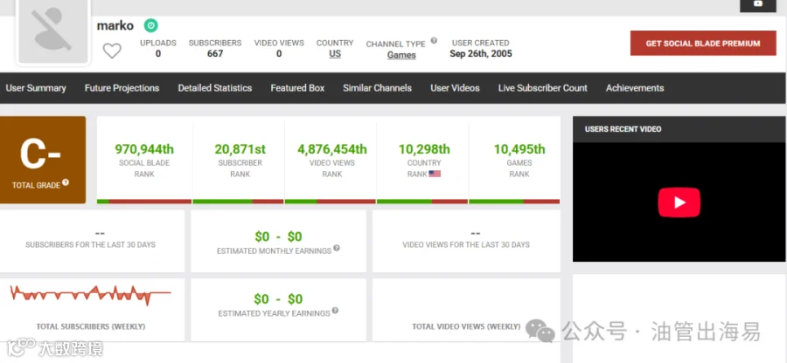Click the 10,495th games rank
This screenshot has width=787, height=363.
[x=519, y=149]
